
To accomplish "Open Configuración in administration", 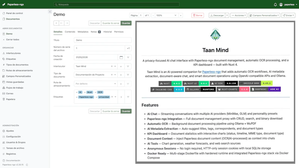I will (12, 137).
